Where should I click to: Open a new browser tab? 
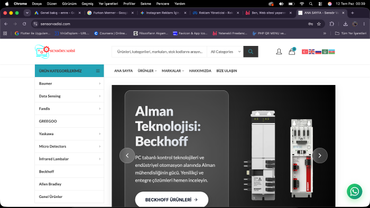353,13
